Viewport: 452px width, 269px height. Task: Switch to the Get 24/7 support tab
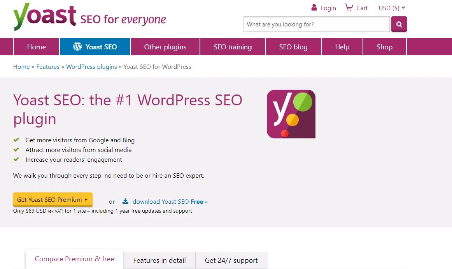tap(231, 260)
